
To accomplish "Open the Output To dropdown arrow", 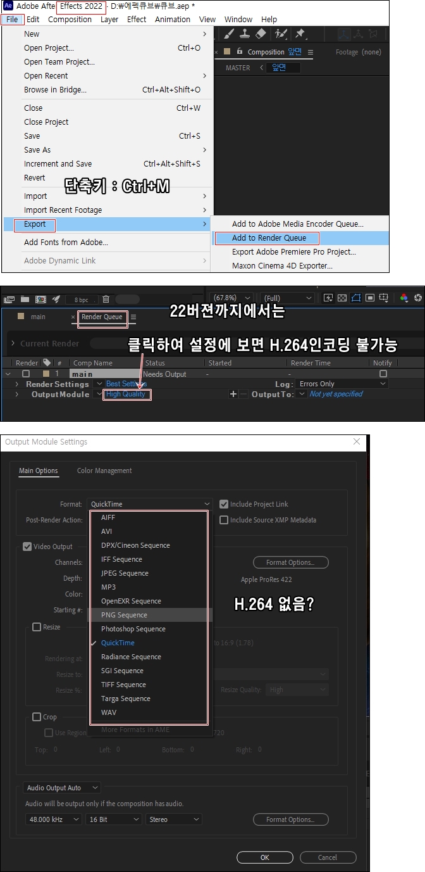I will click(302, 394).
